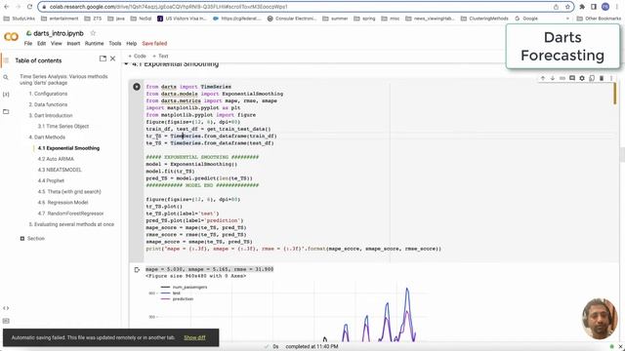625x351 pixels.
Task: Star the darts_intro.ipynb notebook
Action: click(x=93, y=33)
